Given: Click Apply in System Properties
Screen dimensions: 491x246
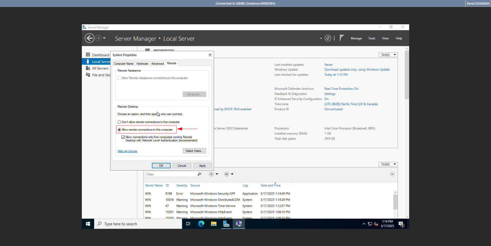Looking at the screenshot, I should (203, 166).
